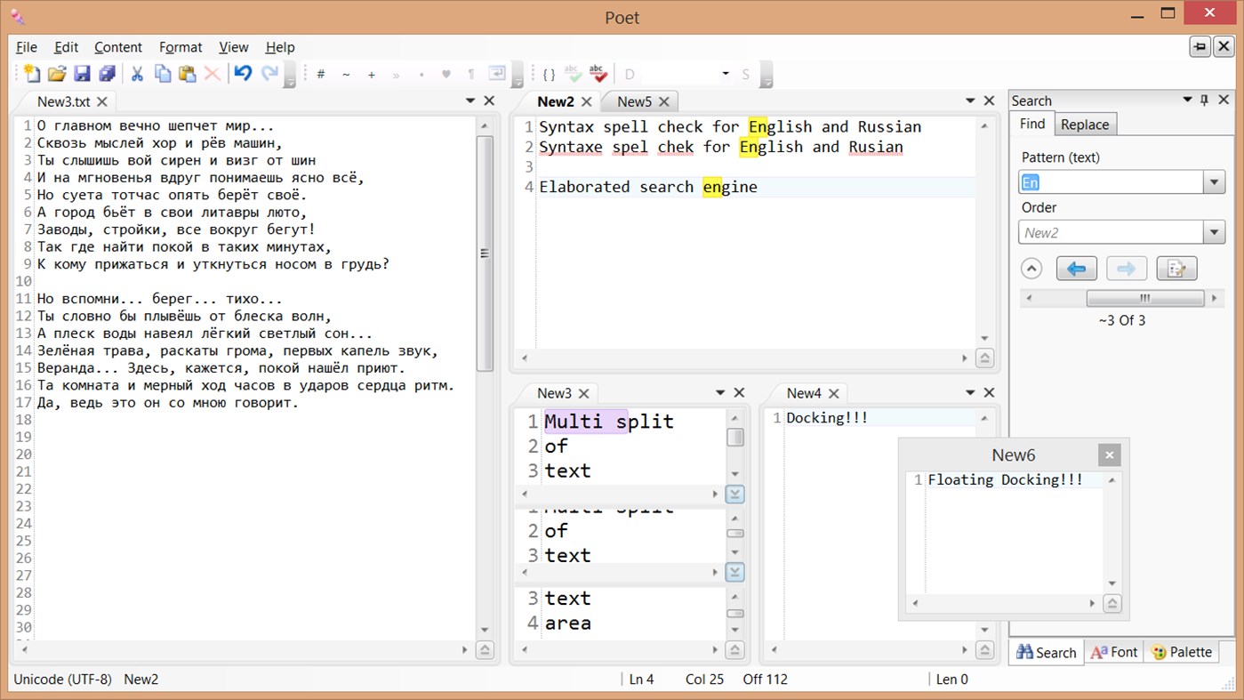Open the Format menu
1244x700 pixels.
[x=181, y=47]
